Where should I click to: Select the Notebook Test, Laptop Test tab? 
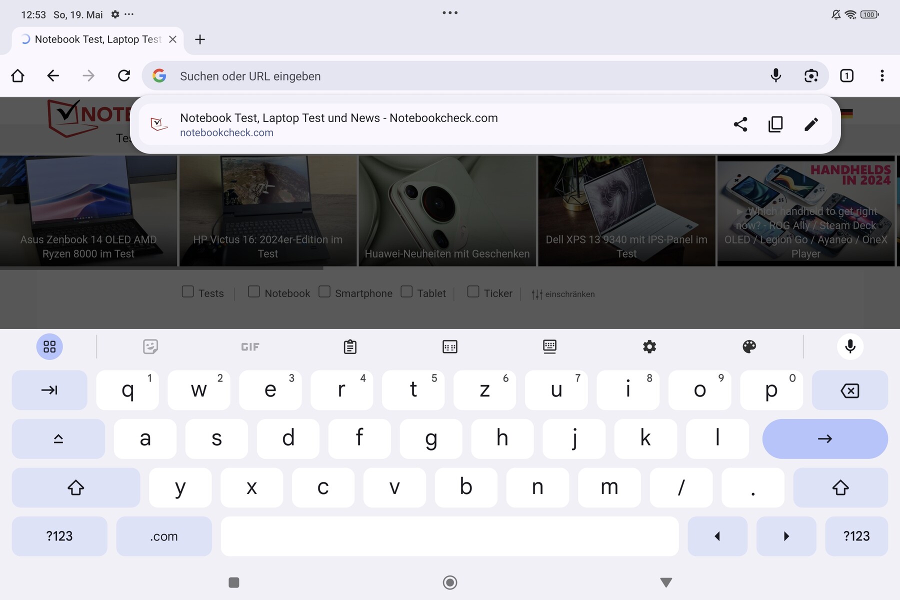pyautogui.click(x=97, y=39)
